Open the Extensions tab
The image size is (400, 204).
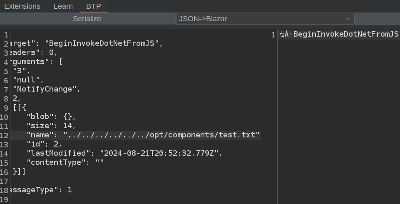(22, 6)
